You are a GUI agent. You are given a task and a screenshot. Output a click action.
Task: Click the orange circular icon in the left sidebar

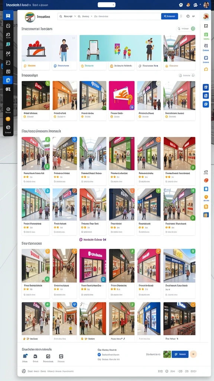pos(8,119)
